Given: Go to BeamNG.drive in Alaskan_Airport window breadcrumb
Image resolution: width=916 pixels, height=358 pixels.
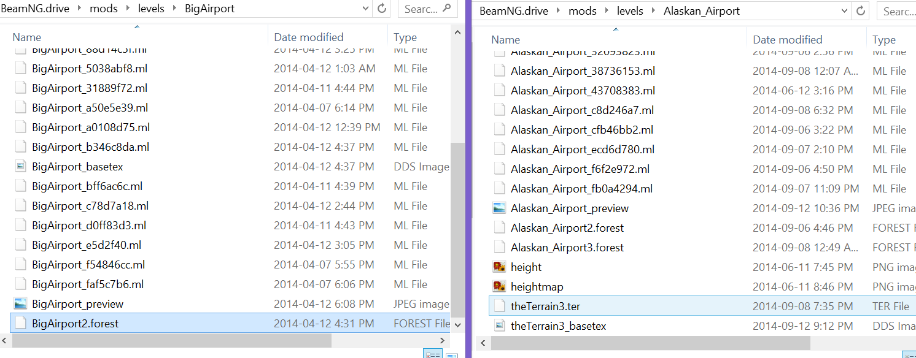Looking at the screenshot, I should click(514, 12).
